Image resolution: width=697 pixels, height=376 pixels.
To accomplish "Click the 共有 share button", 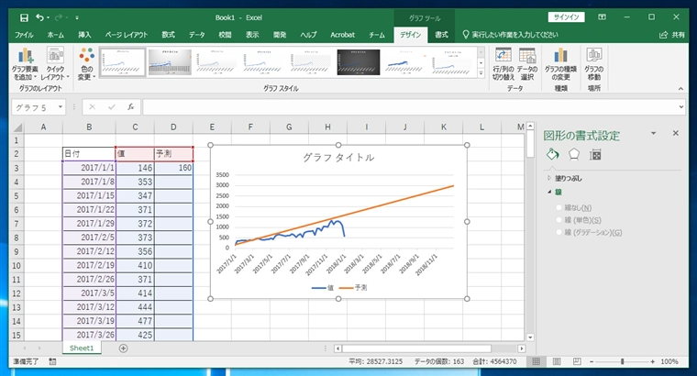I will tap(672, 35).
